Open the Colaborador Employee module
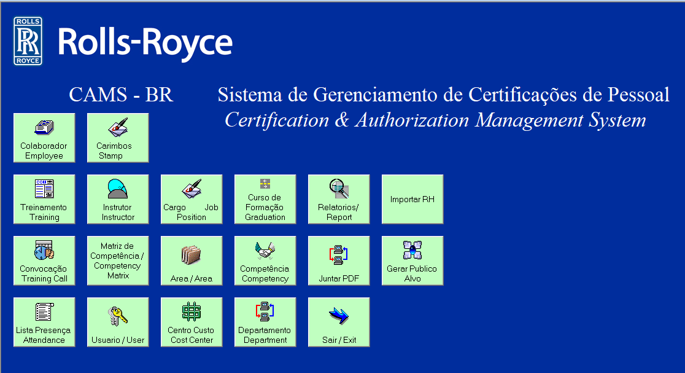This screenshot has width=685, height=373. click(44, 138)
